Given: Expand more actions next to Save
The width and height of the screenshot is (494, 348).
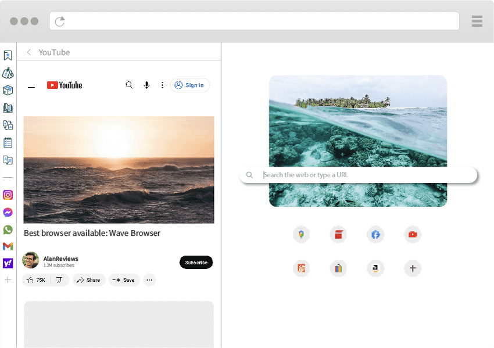Looking at the screenshot, I should [x=149, y=280].
